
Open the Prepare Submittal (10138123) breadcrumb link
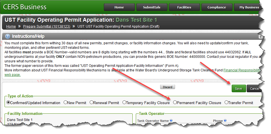click(x=46, y=27)
